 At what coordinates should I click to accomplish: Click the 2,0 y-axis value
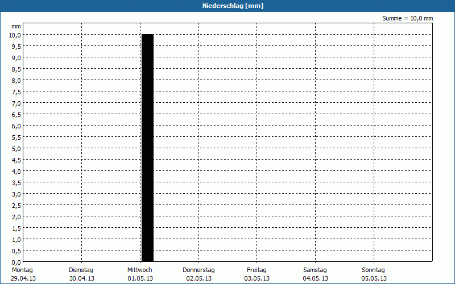(x=16, y=217)
